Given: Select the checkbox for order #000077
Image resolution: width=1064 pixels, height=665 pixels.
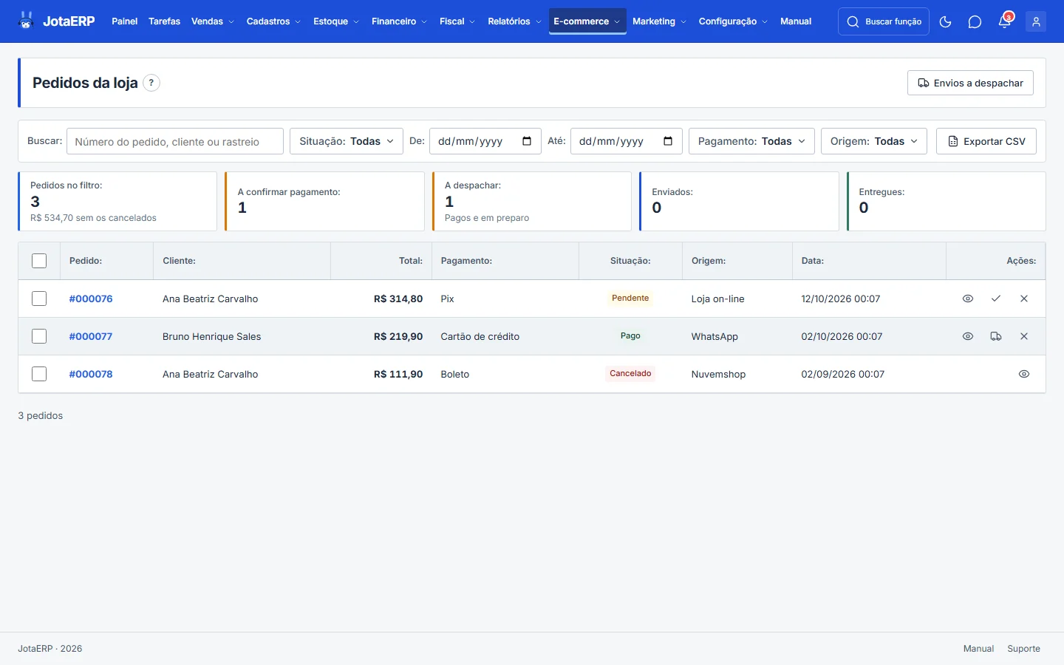Looking at the screenshot, I should [39, 336].
